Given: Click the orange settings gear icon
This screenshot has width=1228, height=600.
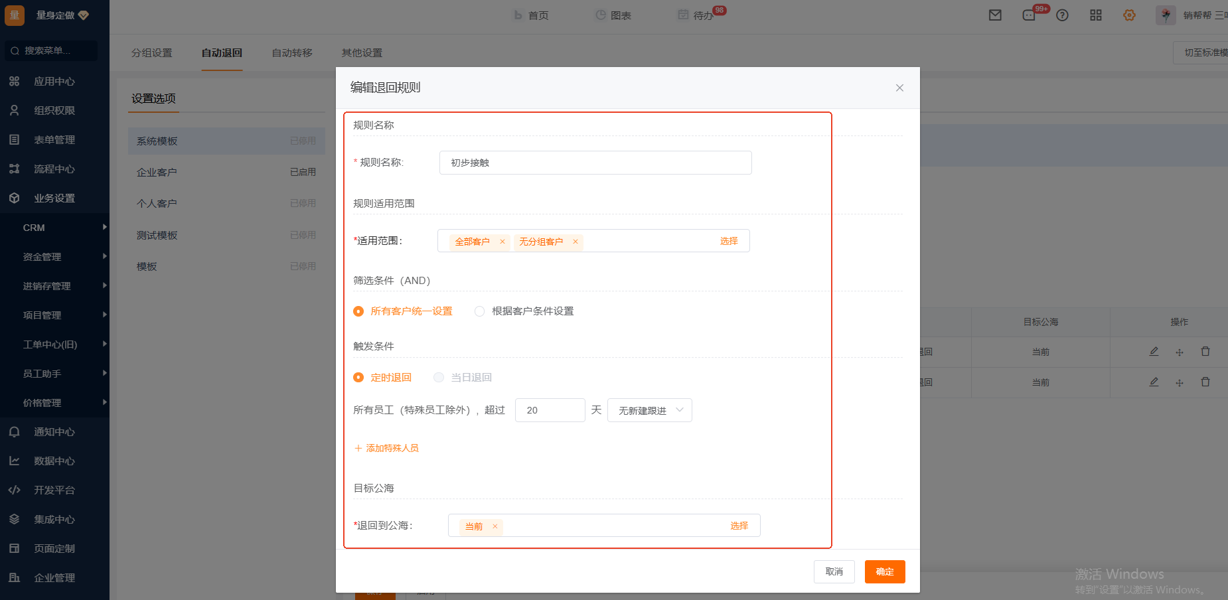Looking at the screenshot, I should coord(1129,15).
